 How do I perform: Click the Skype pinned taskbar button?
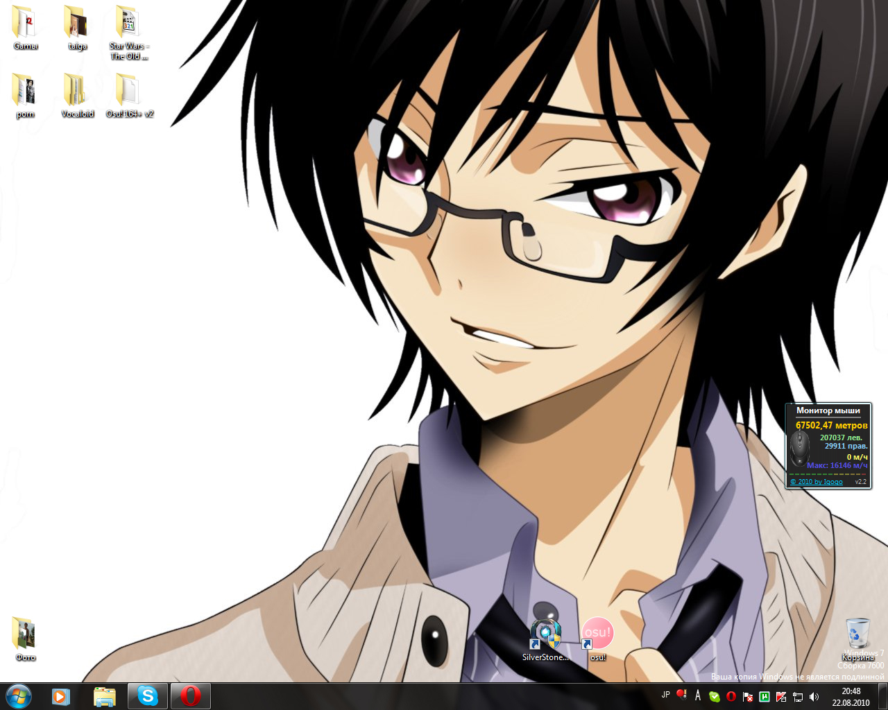(x=148, y=696)
